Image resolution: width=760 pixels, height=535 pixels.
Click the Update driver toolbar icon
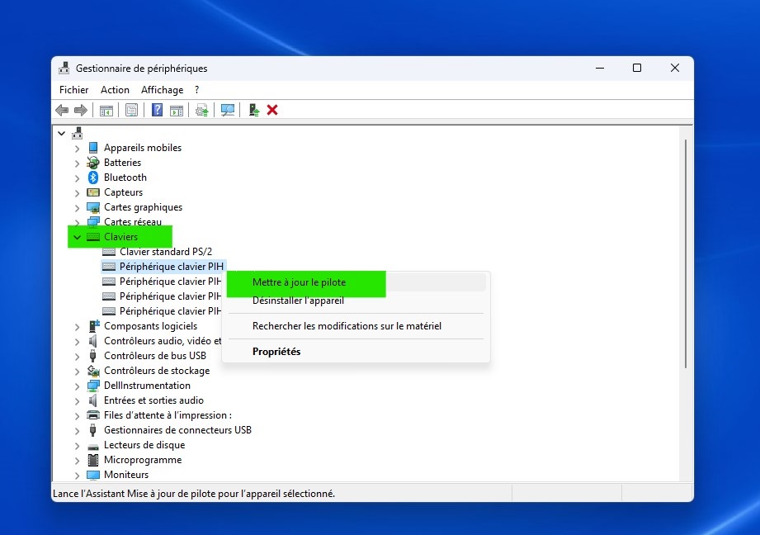202,110
